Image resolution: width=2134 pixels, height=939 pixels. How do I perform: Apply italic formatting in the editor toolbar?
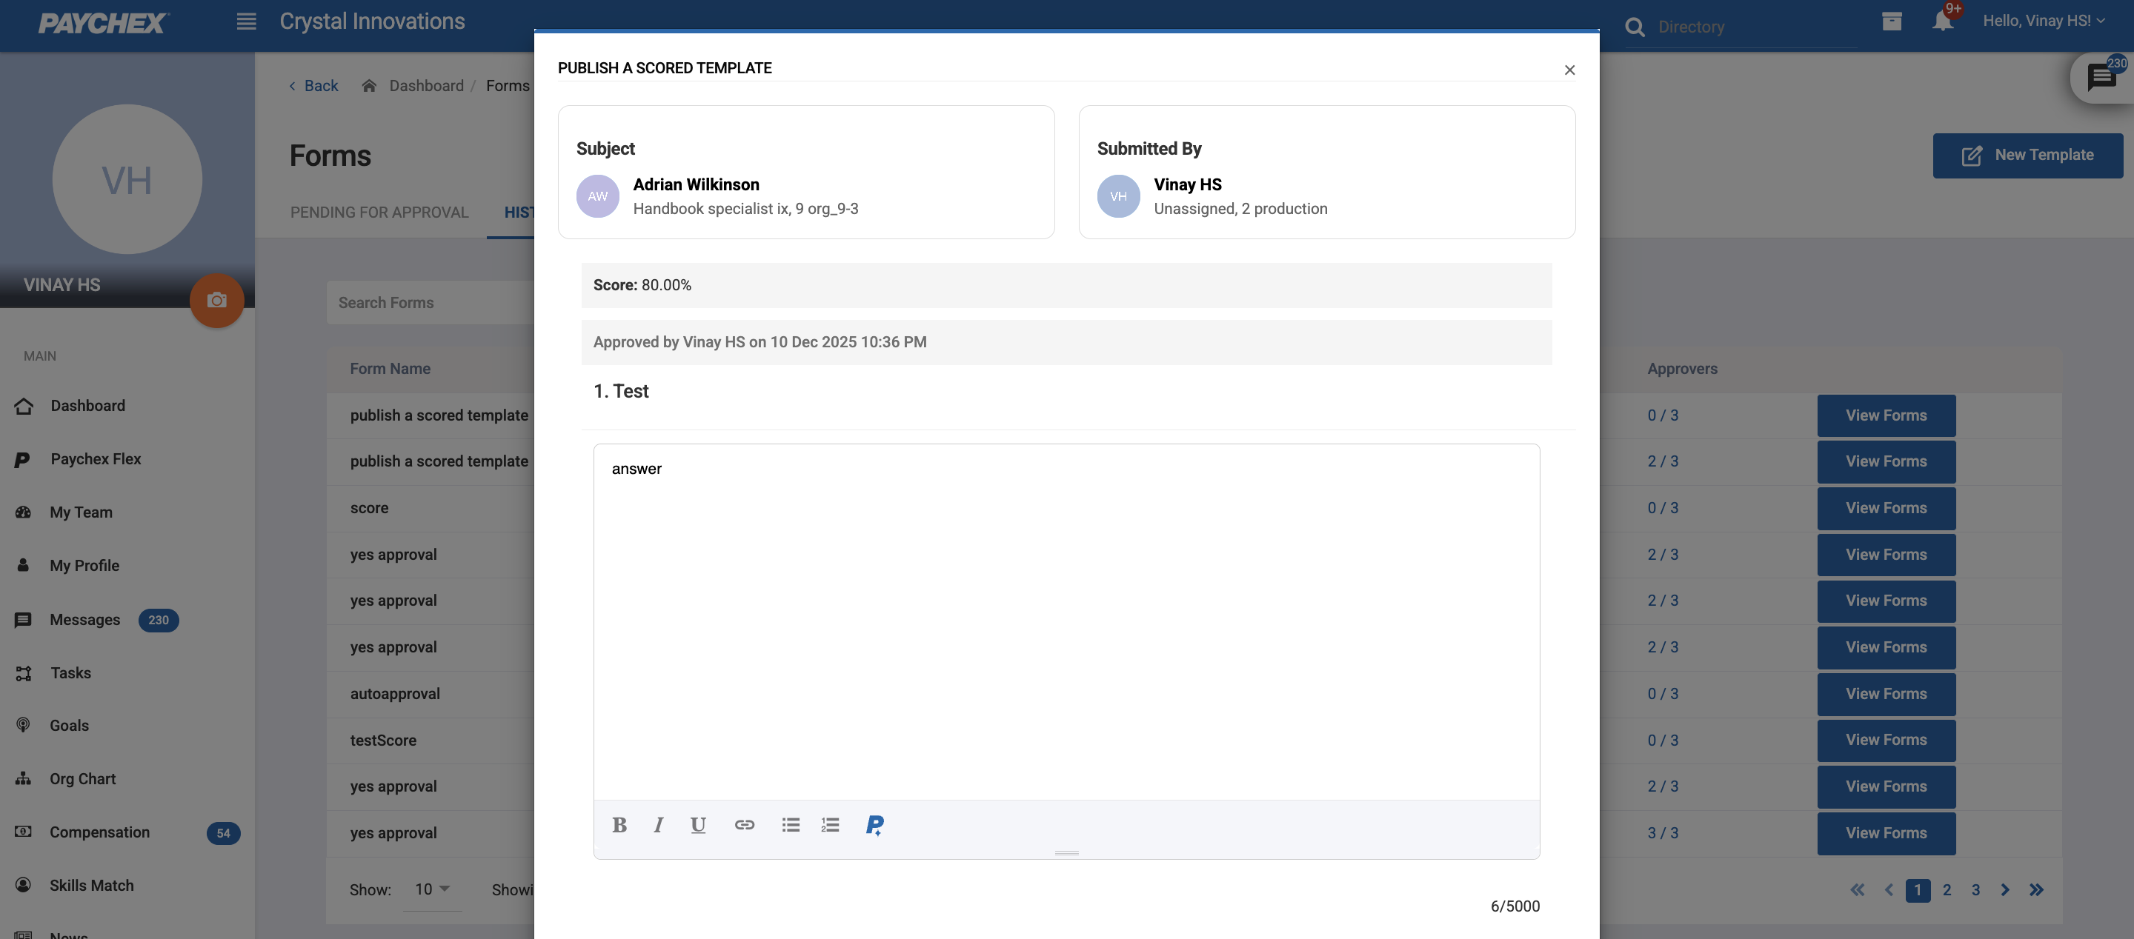pyautogui.click(x=658, y=825)
